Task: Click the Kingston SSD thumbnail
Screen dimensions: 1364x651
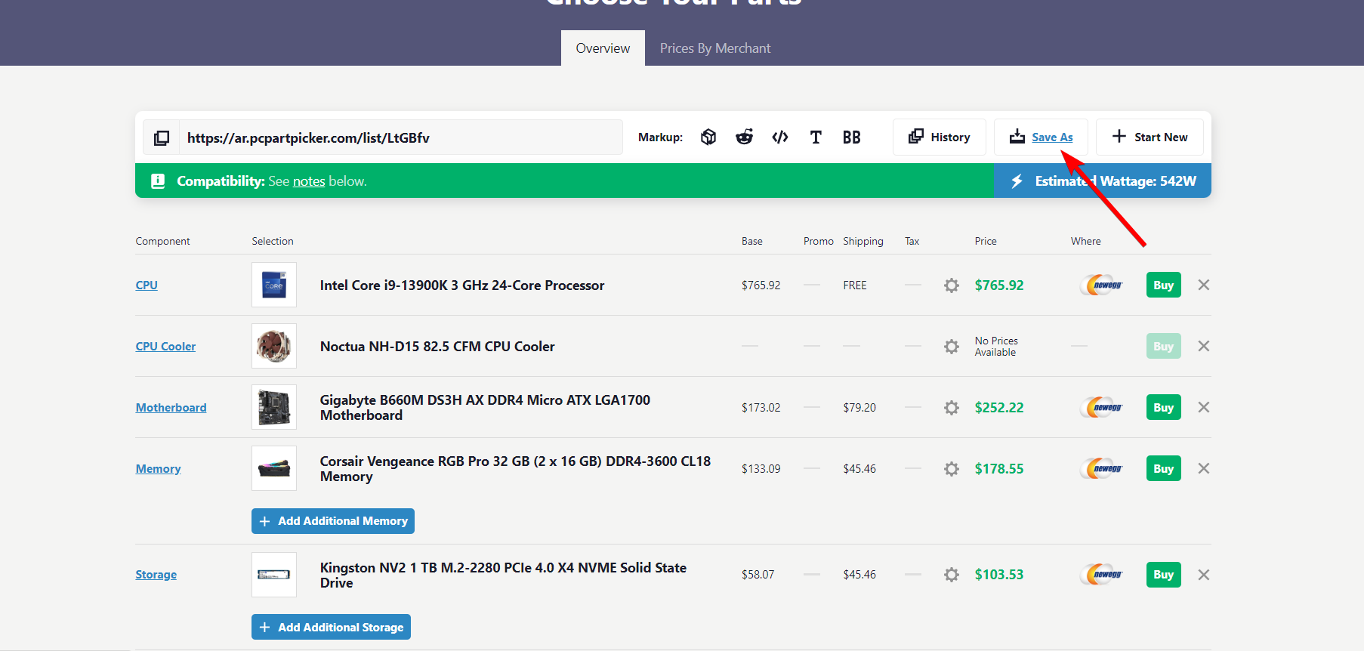Action: coord(274,575)
